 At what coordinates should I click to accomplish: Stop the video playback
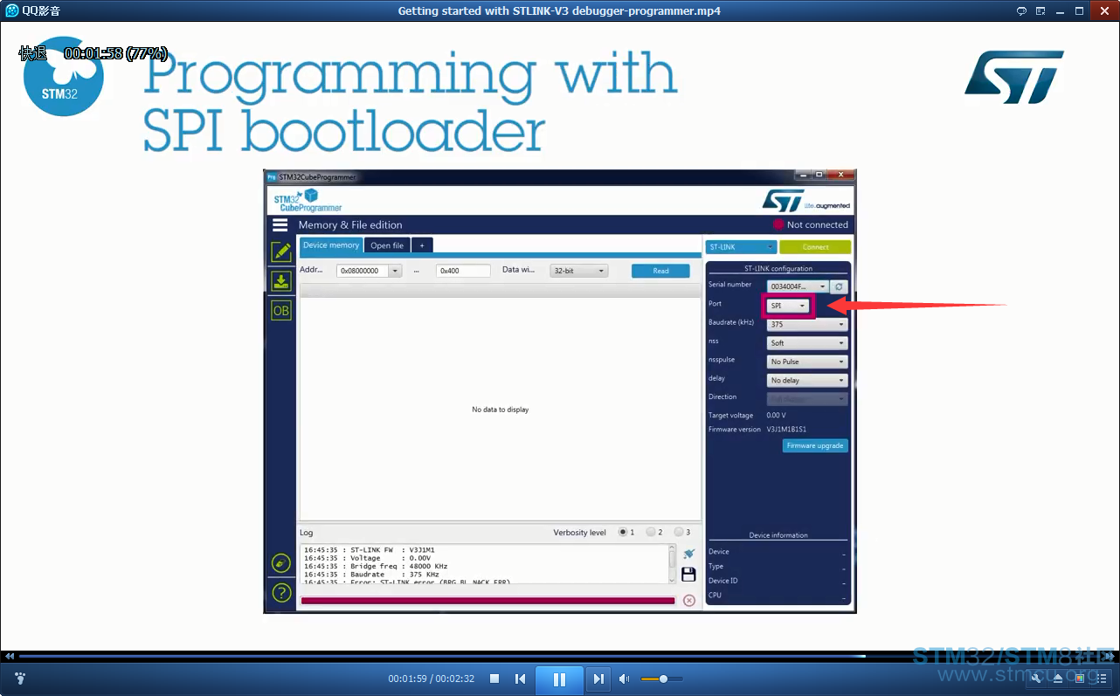tap(494, 679)
